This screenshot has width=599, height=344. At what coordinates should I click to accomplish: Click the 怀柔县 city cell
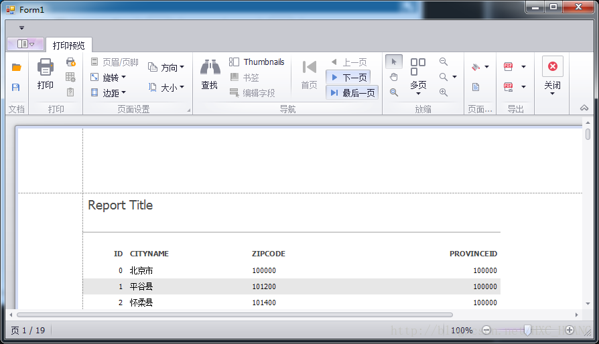[141, 303]
